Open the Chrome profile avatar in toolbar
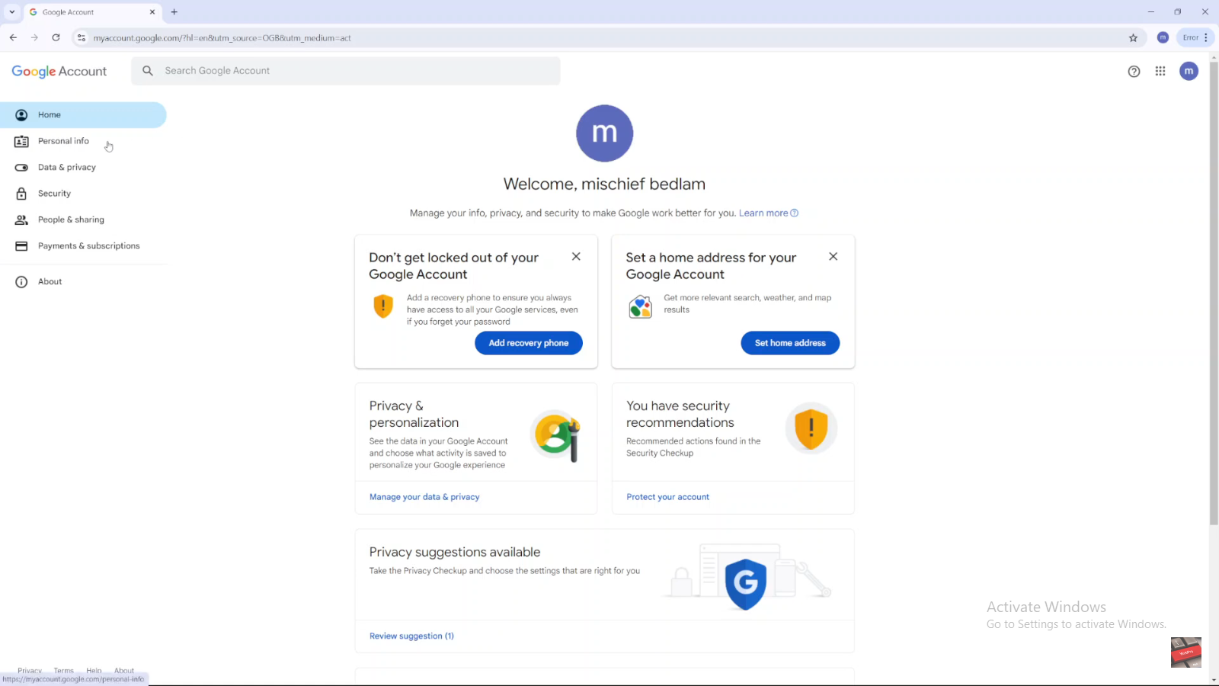 point(1163,37)
